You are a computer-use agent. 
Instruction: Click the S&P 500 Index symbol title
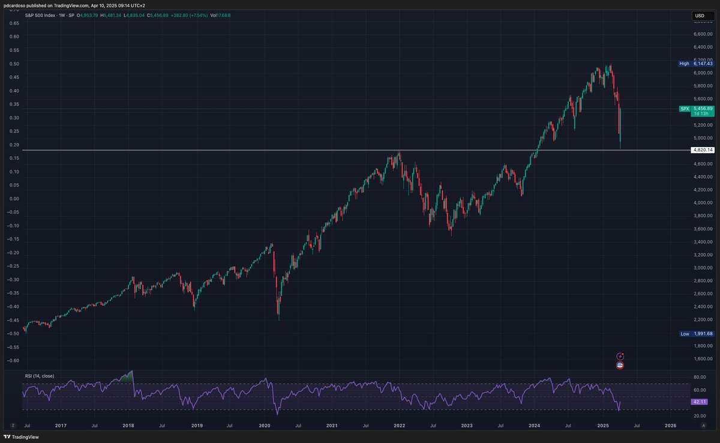[41, 15]
